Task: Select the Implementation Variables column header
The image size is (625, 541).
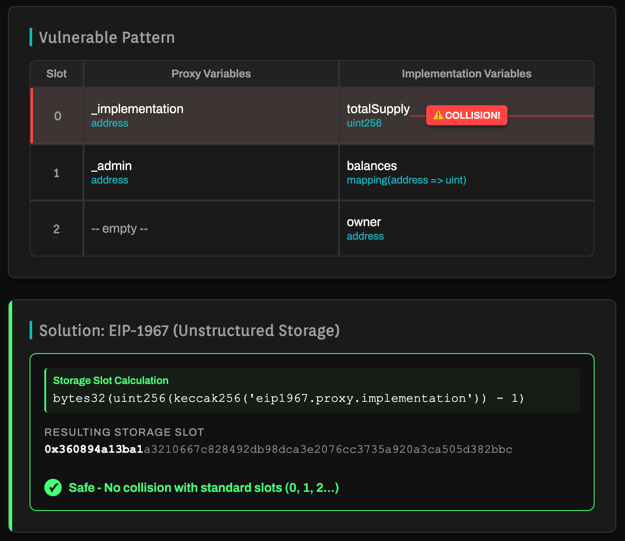Action: [466, 73]
